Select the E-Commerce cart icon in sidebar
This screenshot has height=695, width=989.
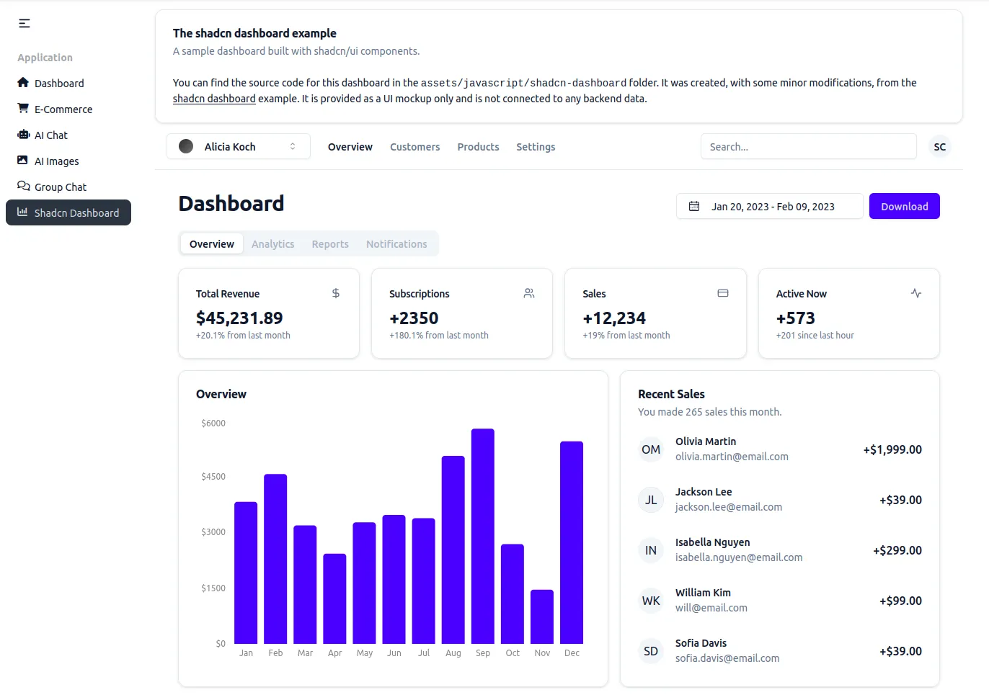(22, 109)
